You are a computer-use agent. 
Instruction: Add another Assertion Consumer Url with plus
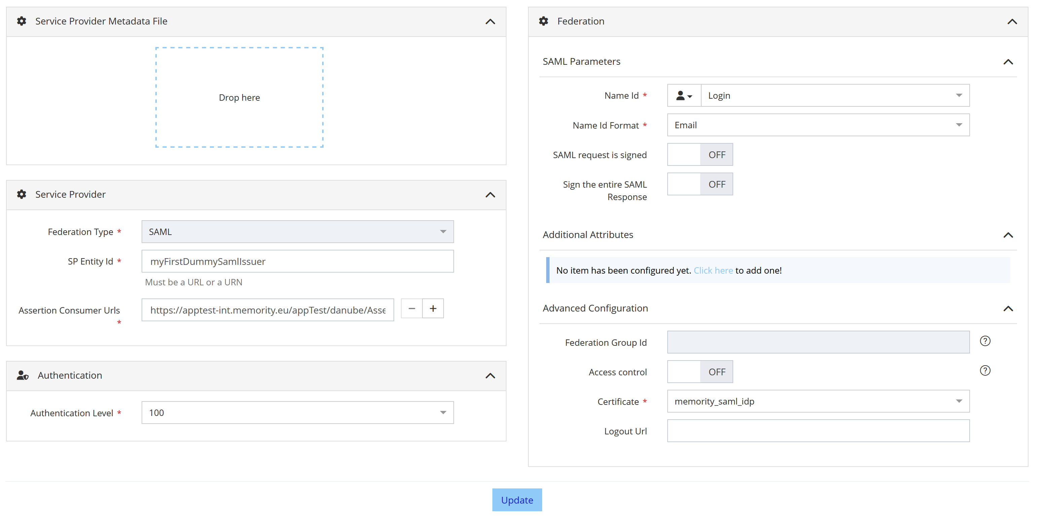pyautogui.click(x=433, y=309)
